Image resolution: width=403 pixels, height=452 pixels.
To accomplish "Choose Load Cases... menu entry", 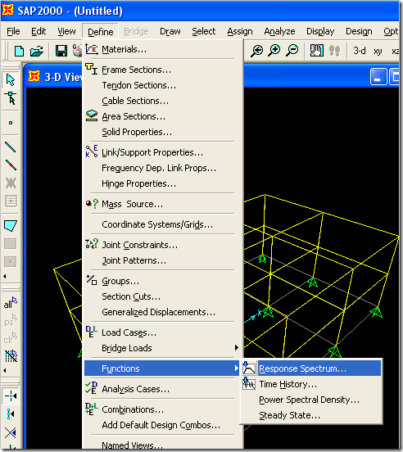I will [x=163, y=332].
